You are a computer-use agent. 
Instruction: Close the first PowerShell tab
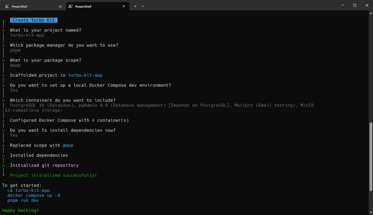60,6
